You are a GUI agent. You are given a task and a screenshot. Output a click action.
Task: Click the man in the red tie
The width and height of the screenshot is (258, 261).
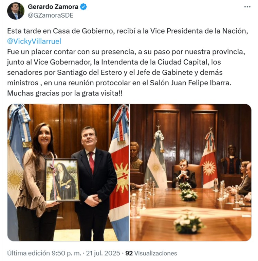coord(94,184)
